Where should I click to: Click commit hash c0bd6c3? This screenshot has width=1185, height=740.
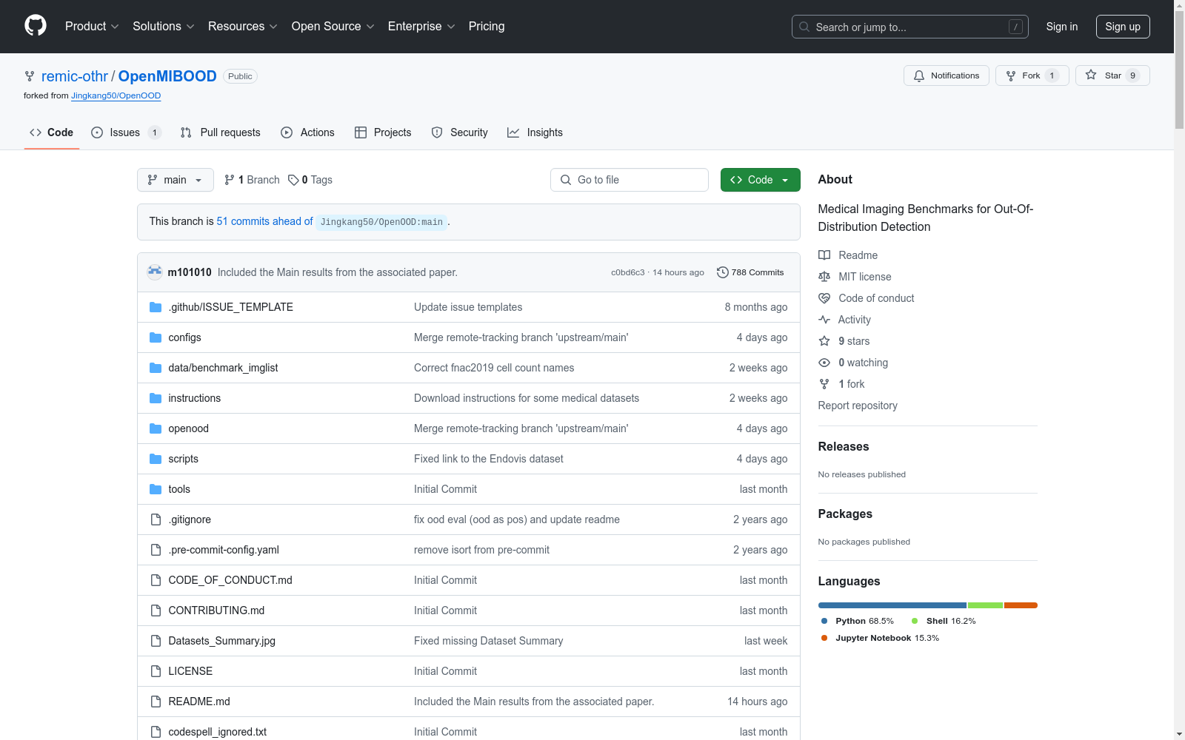(x=627, y=272)
